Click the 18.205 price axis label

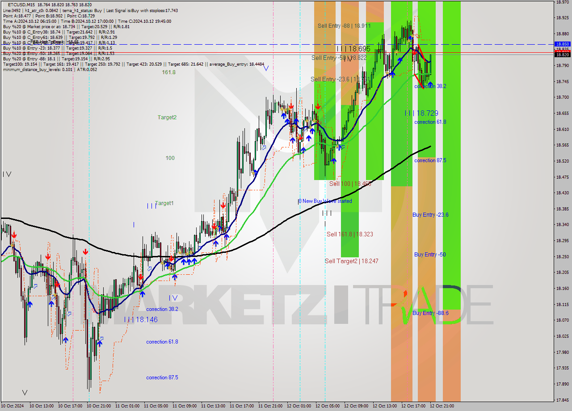coord(562,272)
